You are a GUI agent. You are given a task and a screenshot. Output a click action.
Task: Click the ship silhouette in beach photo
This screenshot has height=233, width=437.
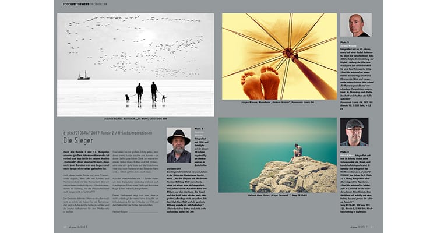tap(83, 76)
